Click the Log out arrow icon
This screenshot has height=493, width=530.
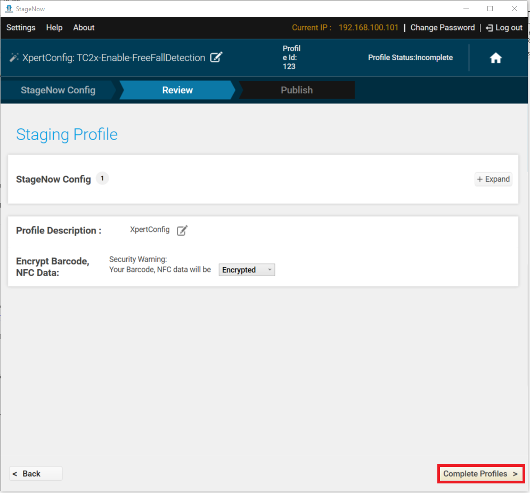coord(489,28)
